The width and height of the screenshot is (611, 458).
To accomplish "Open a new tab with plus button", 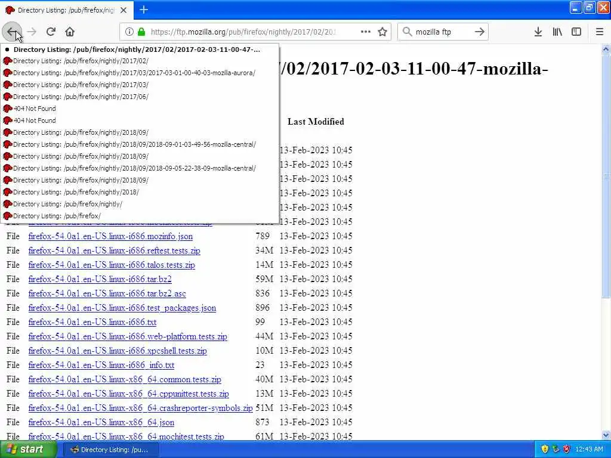I will coord(144,10).
